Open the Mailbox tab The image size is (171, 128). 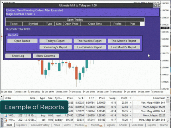click(80, 125)
